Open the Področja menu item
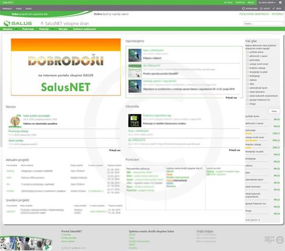 point(44,29)
